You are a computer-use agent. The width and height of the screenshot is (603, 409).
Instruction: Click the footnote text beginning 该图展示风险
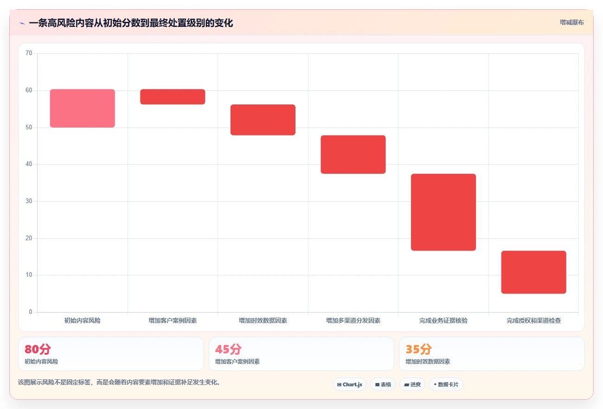pos(119,383)
